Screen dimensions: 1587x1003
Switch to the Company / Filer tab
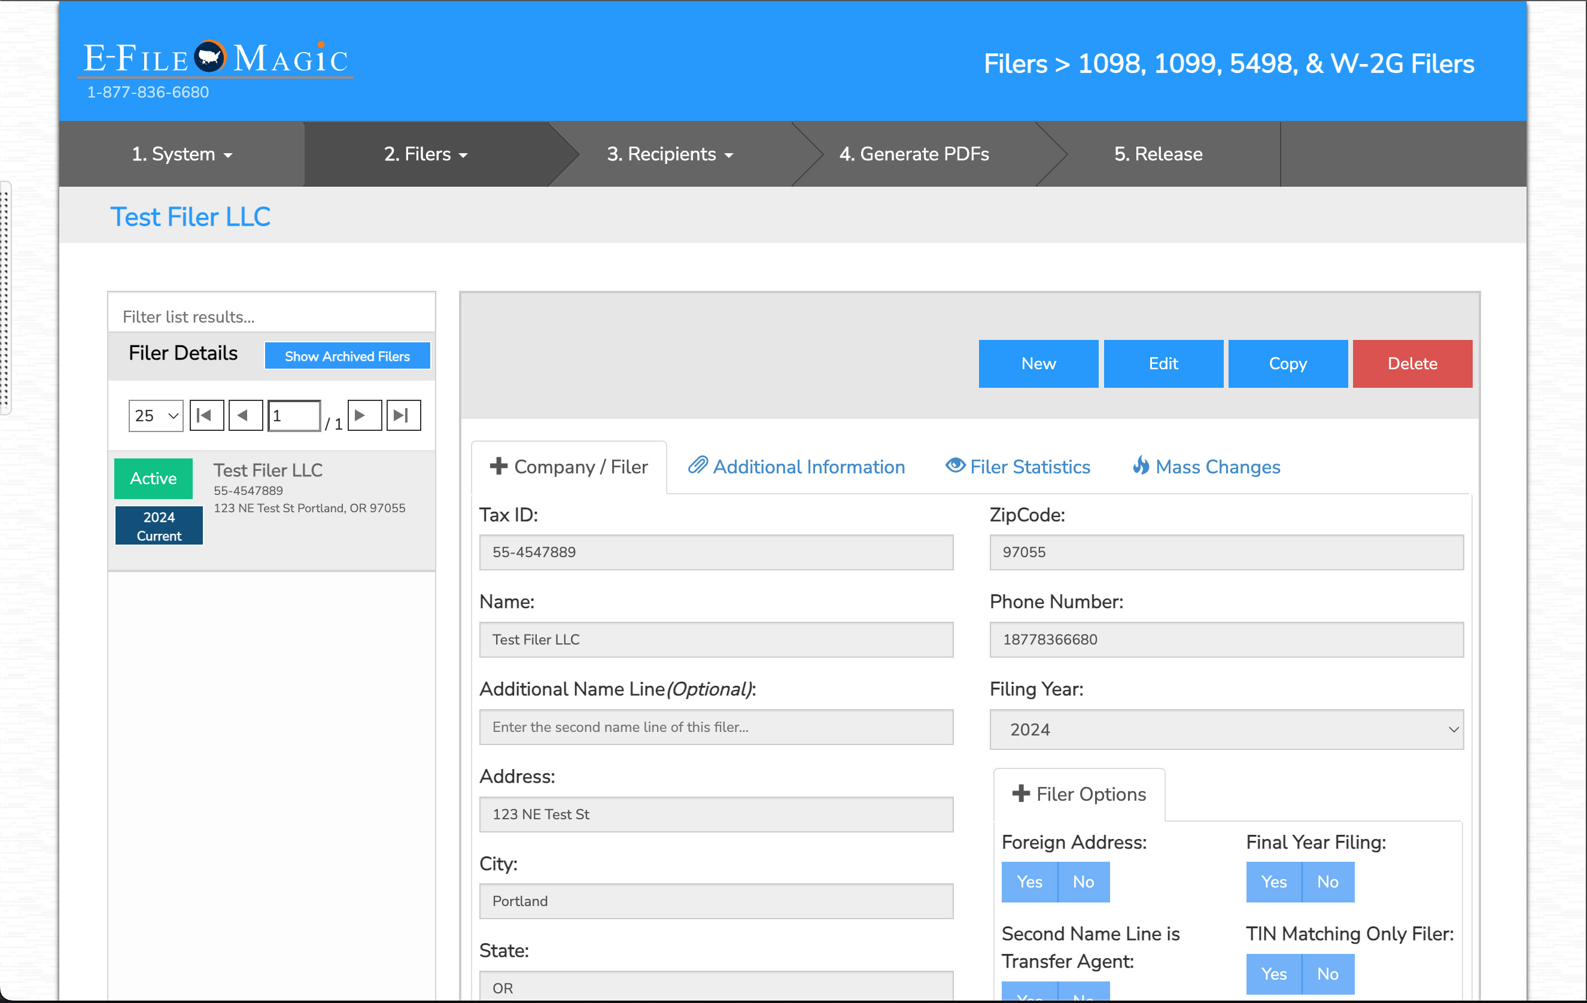(568, 467)
